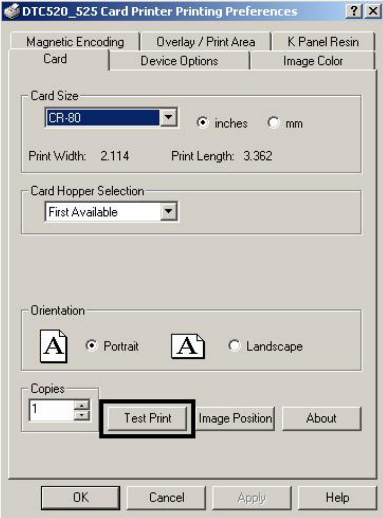Go to the K Panel Resin tab

[x=323, y=42]
